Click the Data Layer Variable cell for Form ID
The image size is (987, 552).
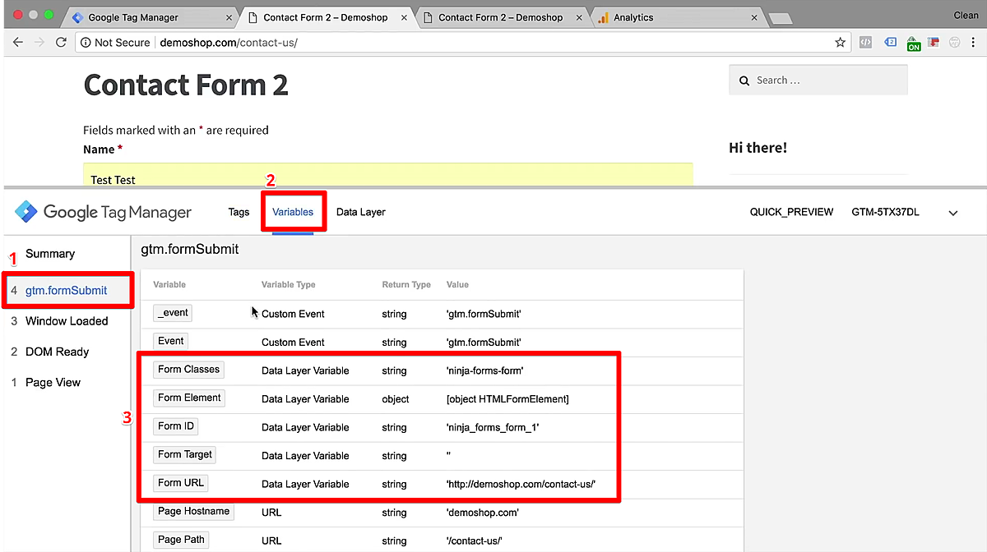(305, 427)
